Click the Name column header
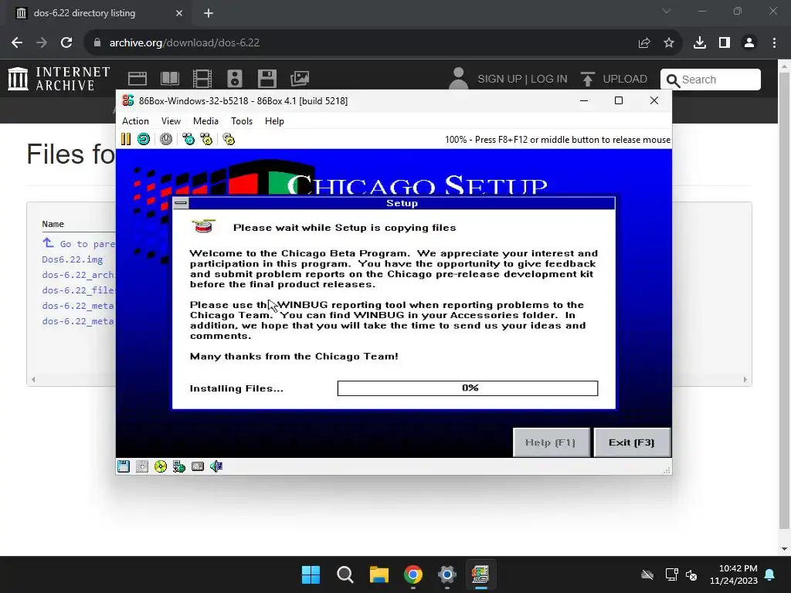 pyautogui.click(x=53, y=224)
